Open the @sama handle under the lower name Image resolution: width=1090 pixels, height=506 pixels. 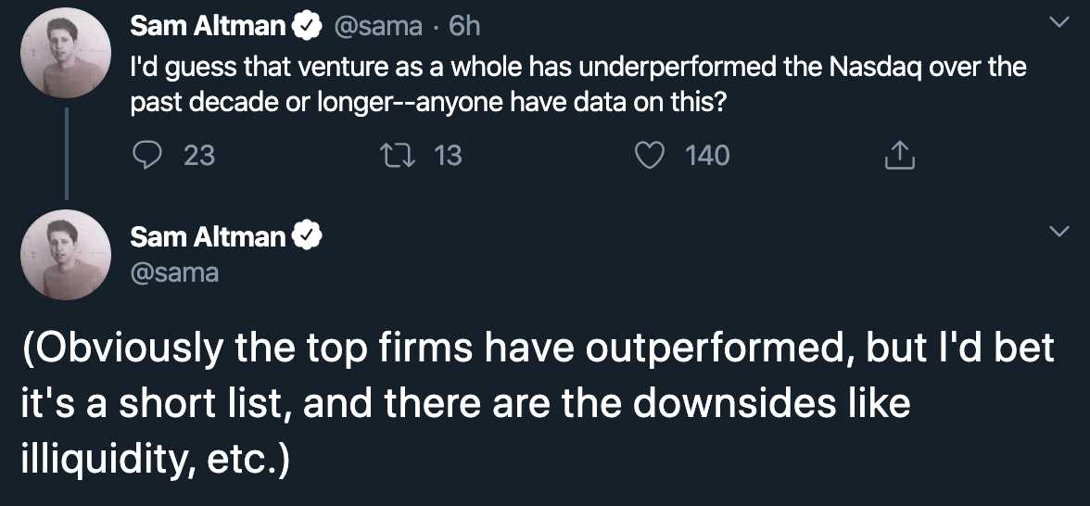[x=174, y=272]
